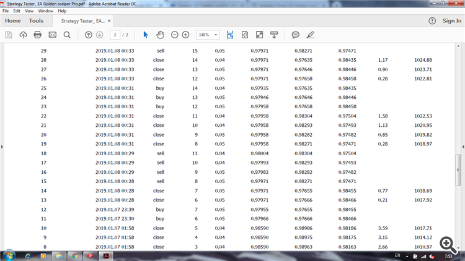Screen dimensions: 465x261
Task: Click the date 2019.01.07 23:39
Action: pyautogui.click(x=115, y=210)
